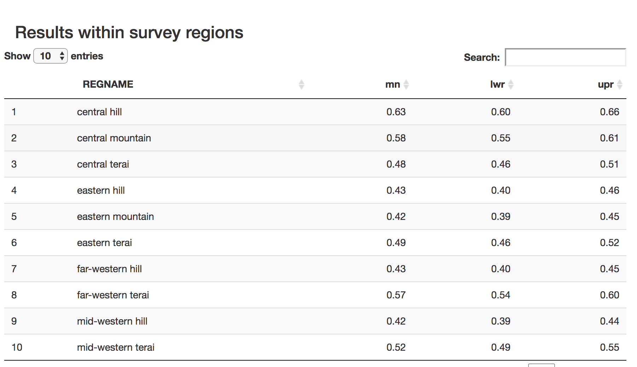Open the Show entries count dropdown
The image size is (637, 367).
click(51, 56)
